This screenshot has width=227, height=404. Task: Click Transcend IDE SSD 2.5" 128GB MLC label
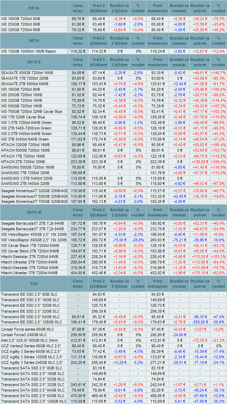tap(31, 322)
